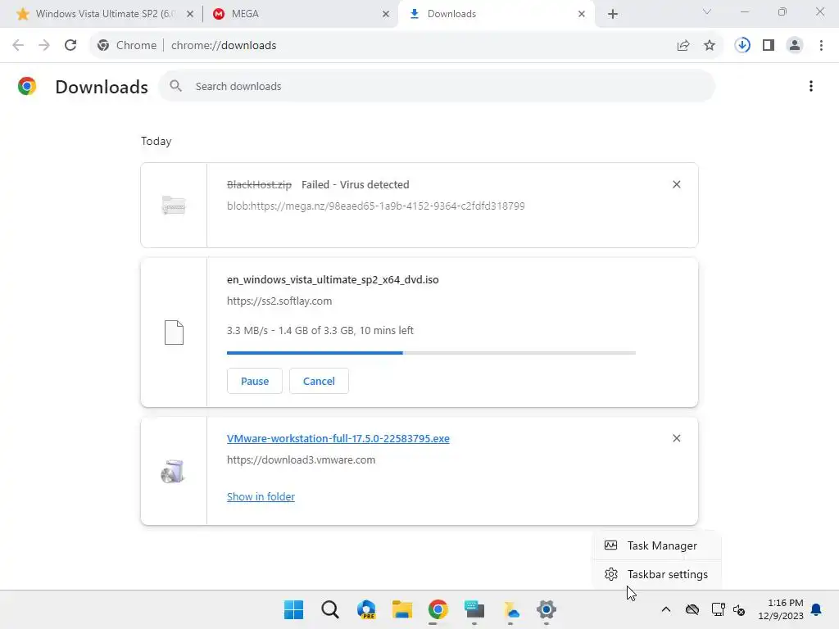Remove BlackHost.zip from the downloads list

pos(676,184)
